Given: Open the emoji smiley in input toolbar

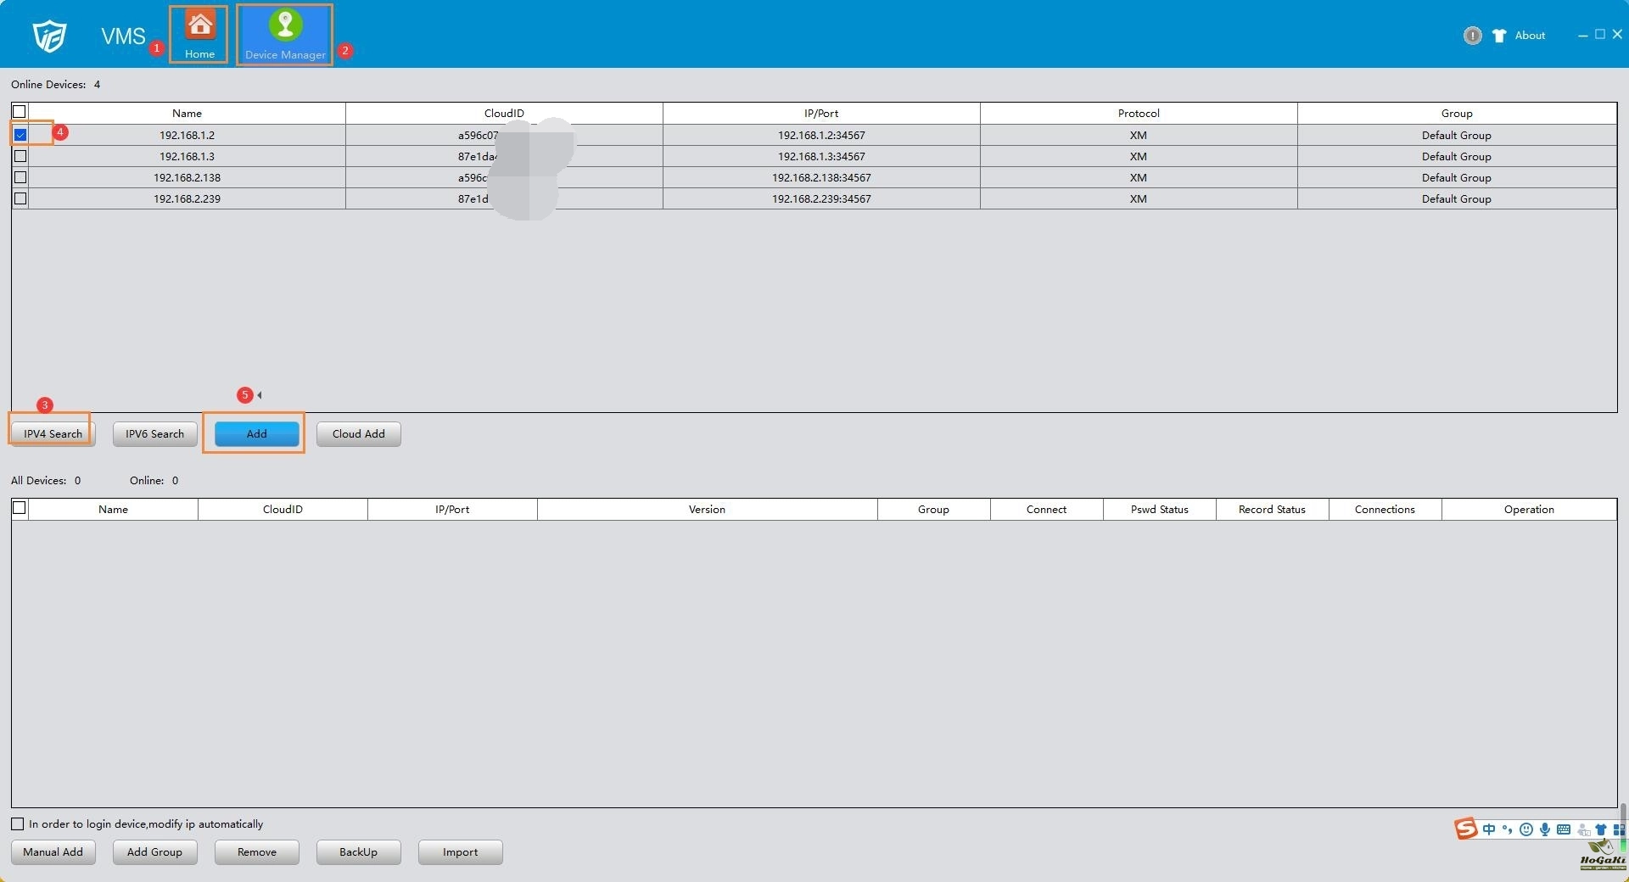Looking at the screenshot, I should (x=1526, y=829).
